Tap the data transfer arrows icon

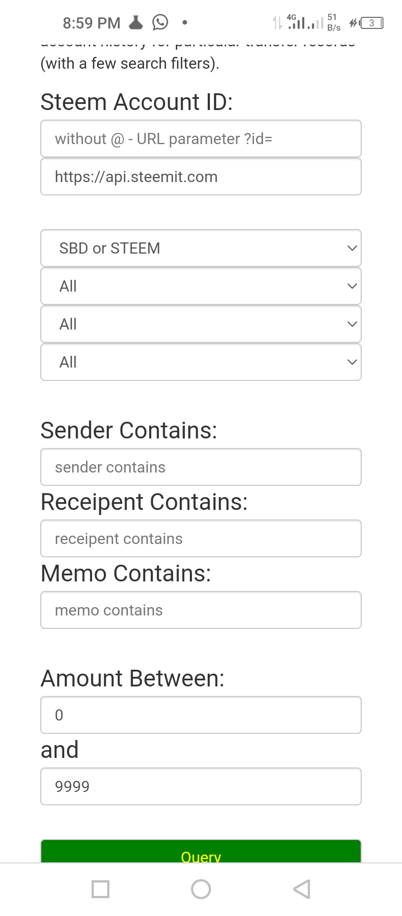pyautogui.click(x=277, y=23)
